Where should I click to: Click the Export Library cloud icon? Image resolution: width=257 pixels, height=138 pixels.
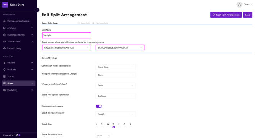pyautogui.click(x=5, y=48)
